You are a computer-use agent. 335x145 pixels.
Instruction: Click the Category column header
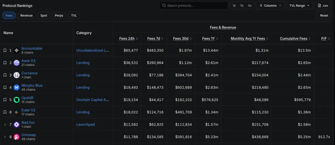tap(84, 33)
